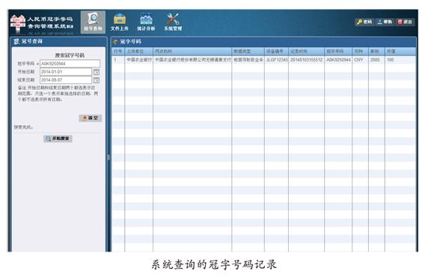
Task: Select the A0K9250944 cell in the table
Action: click(x=338, y=60)
